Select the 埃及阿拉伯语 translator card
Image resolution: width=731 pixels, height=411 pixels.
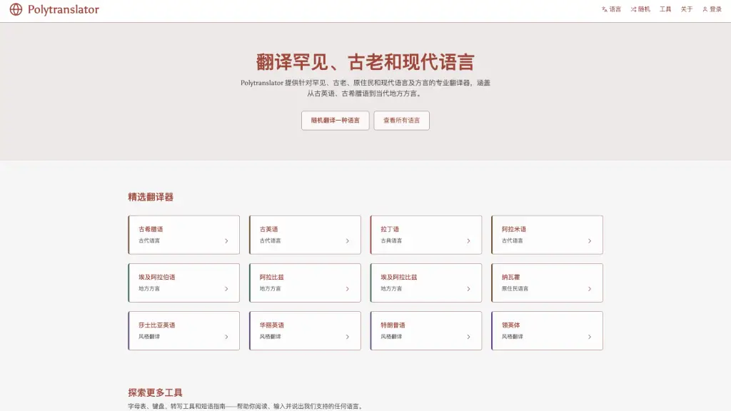click(183, 283)
